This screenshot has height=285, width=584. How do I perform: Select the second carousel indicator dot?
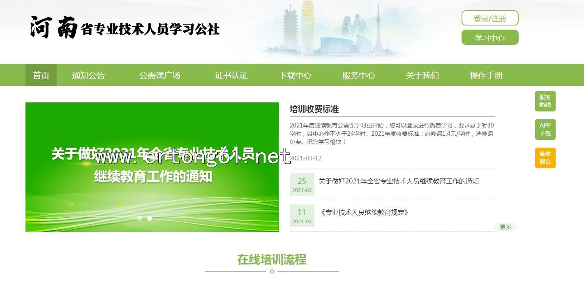click(150, 218)
